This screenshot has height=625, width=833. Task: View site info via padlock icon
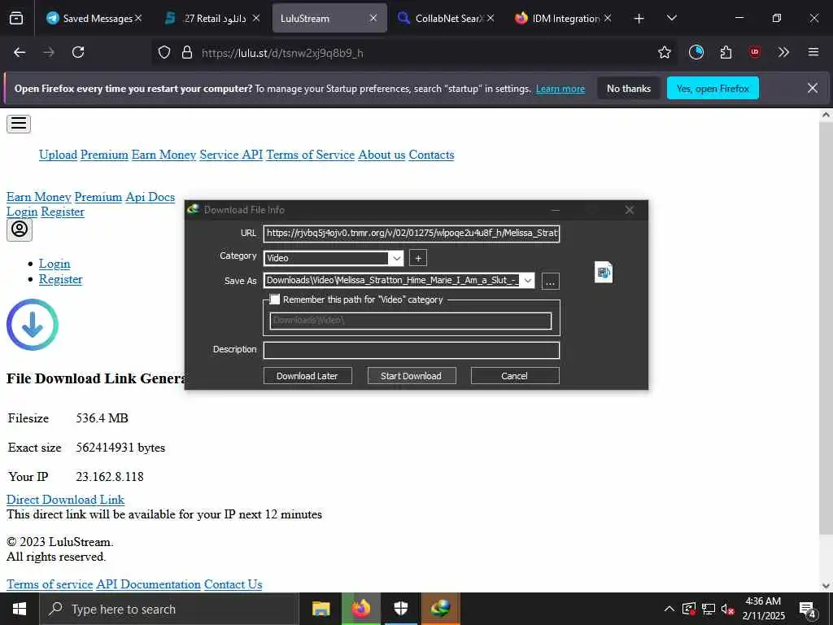coord(187,52)
